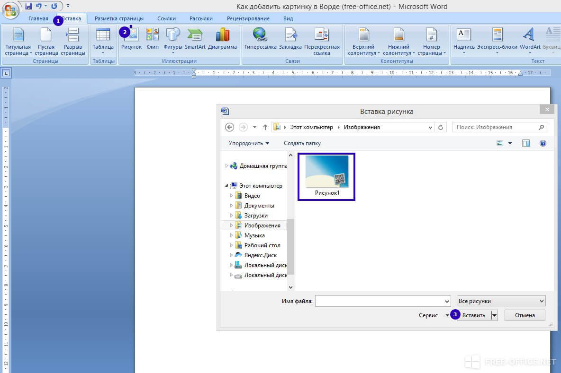Expand the Загрузки folder node
The height and width of the screenshot is (373, 561).
click(231, 216)
